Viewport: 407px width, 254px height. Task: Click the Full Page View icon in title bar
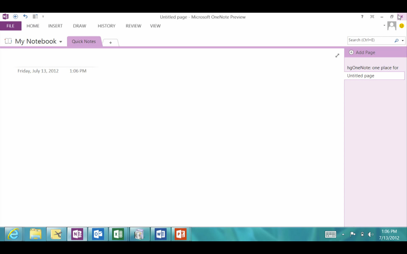coord(372,17)
